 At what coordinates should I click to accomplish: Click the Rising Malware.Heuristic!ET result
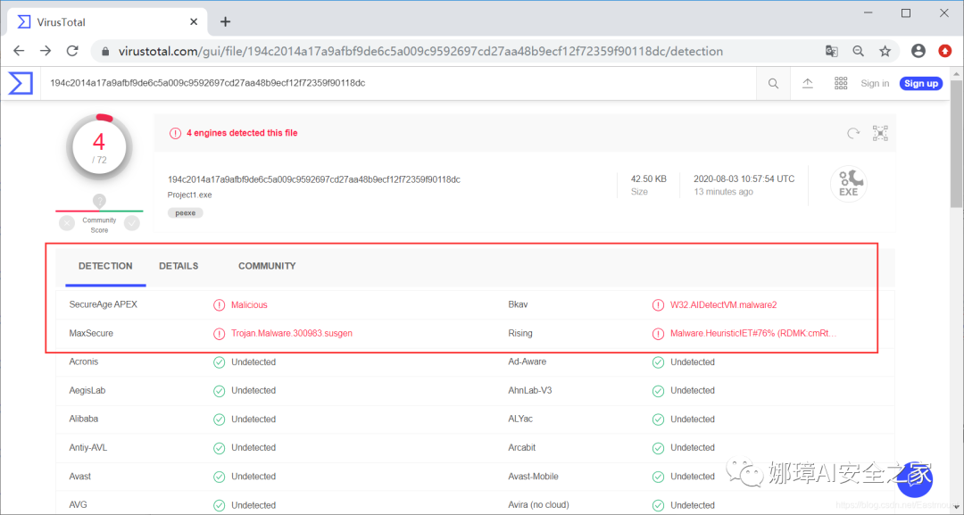[x=753, y=333]
